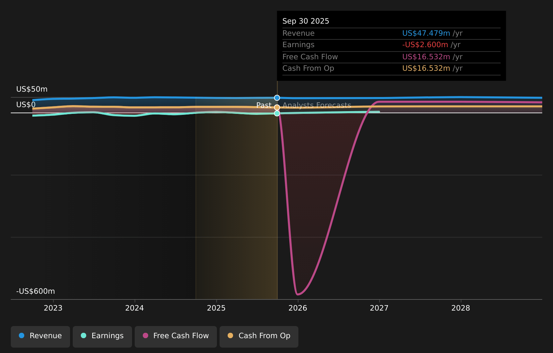Click the Past label on the chart
Viewport: 553px width, 353px height.
[264, 105]
